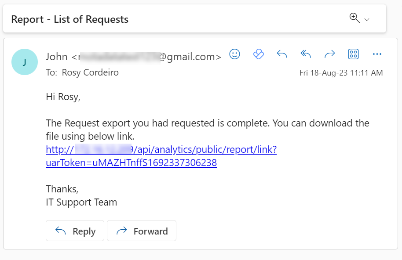Forward the email via the right-arrow icon
The image size is (402, 260).
coord(329,54)
